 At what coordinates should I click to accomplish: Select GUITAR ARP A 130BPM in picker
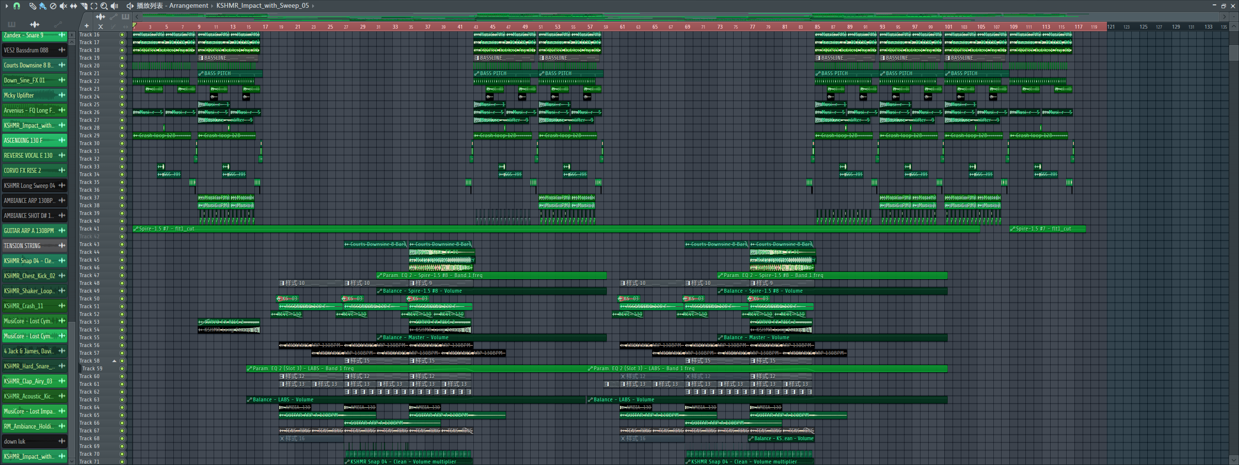tap(29, 231)
